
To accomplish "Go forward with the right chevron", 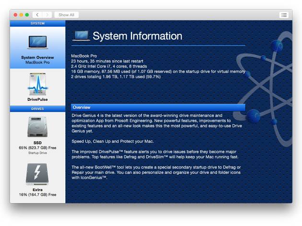I will [x=47, y=15].
